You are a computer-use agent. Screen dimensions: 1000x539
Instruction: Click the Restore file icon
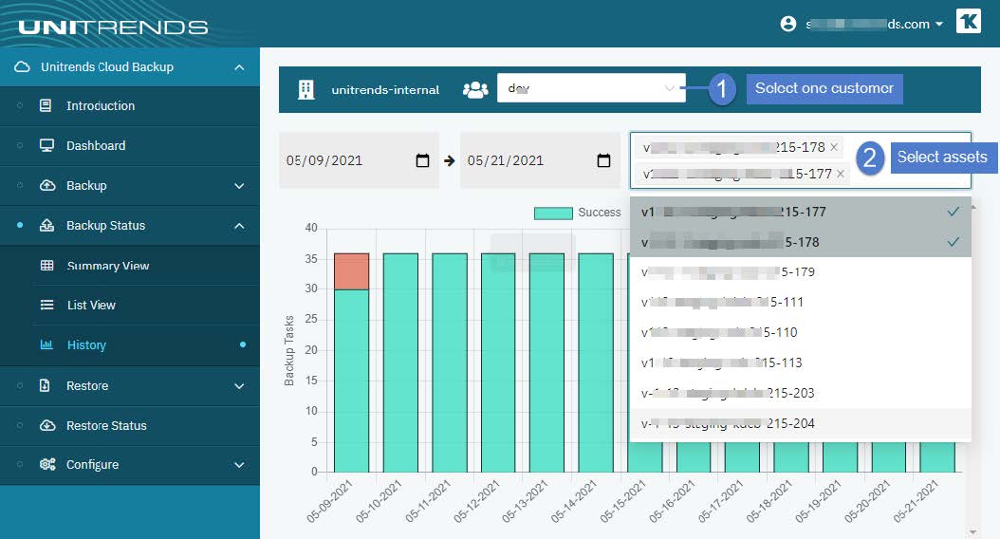pyautogui.click(x=45, y=385)
